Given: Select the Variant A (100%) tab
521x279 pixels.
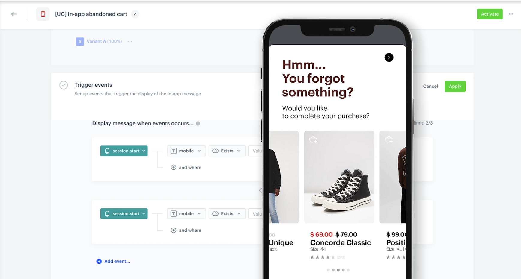Looking at the screenshot, I should [x=99, y=41].
